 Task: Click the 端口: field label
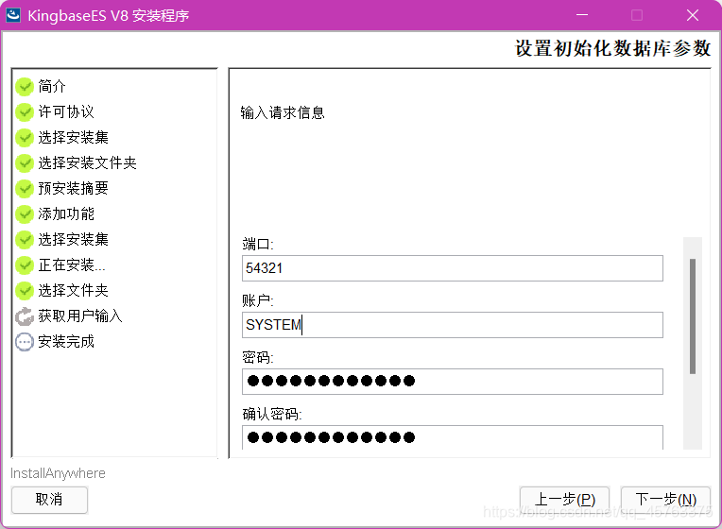coord(258,244)
